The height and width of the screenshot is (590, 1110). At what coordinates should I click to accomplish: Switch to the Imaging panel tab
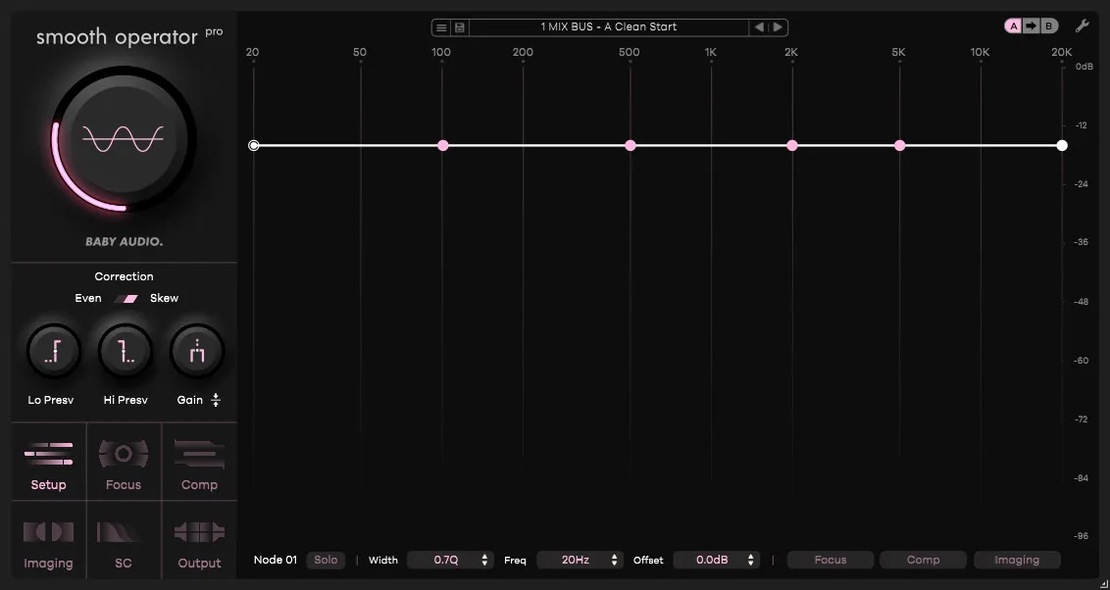(x=48, y=541)
